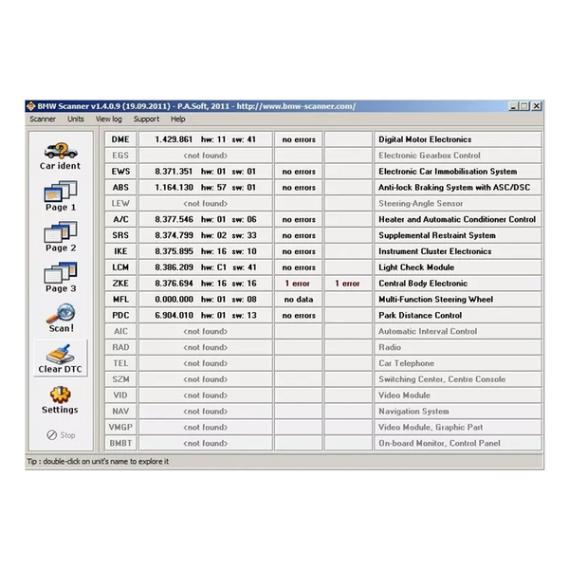Screen dimensions: 569x569
Task: Open the Help menu
Action: click(x=178, y=119)
